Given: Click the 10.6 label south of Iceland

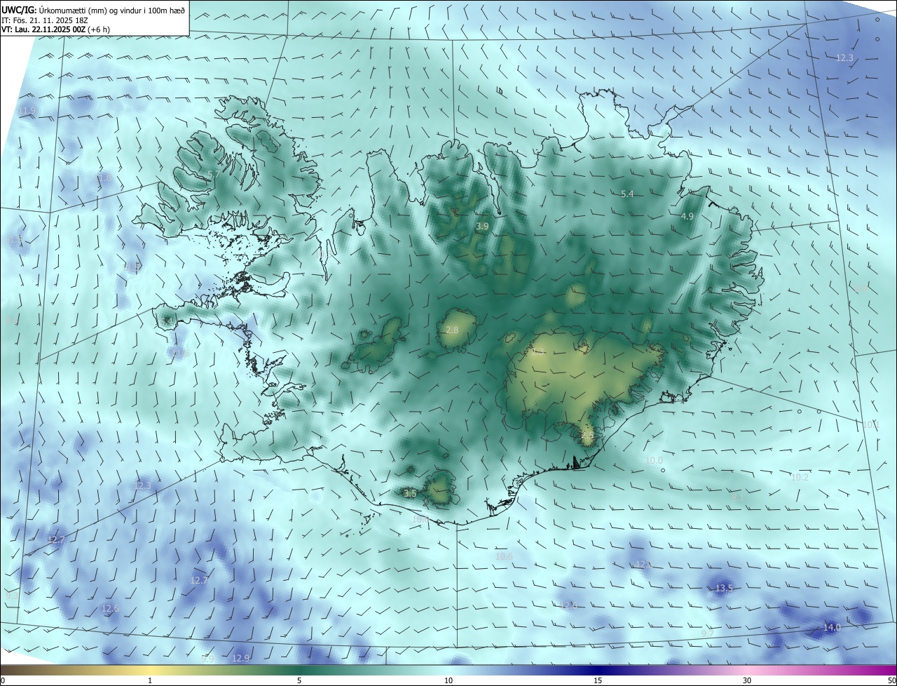Looking at the screenshot, I should pyautogui.click(x=504, y=556).
